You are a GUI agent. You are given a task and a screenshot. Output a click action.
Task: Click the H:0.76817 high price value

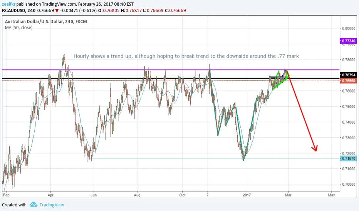coord(131,10)
